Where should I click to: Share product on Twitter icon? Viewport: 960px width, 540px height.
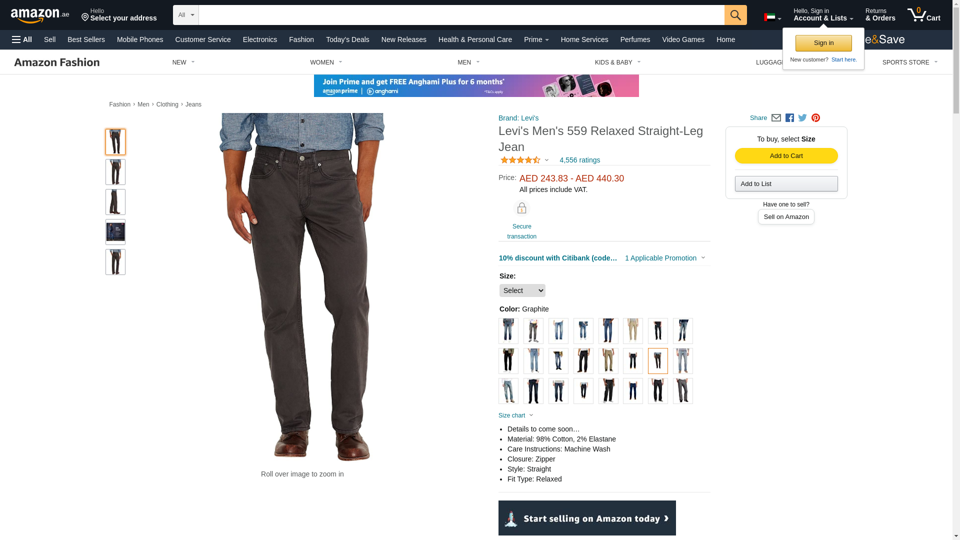tap(802, 118)
